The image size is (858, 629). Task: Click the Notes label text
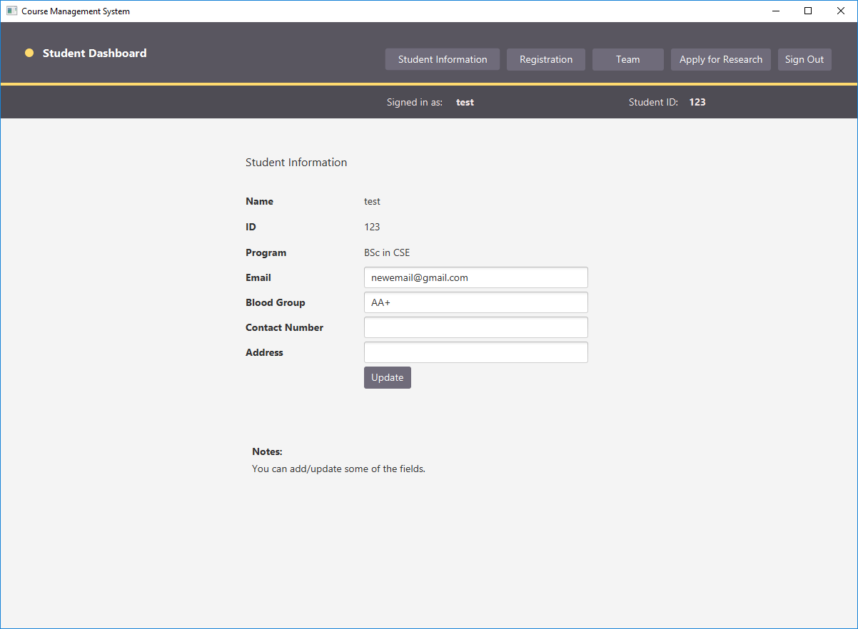(x=266, y=451)
